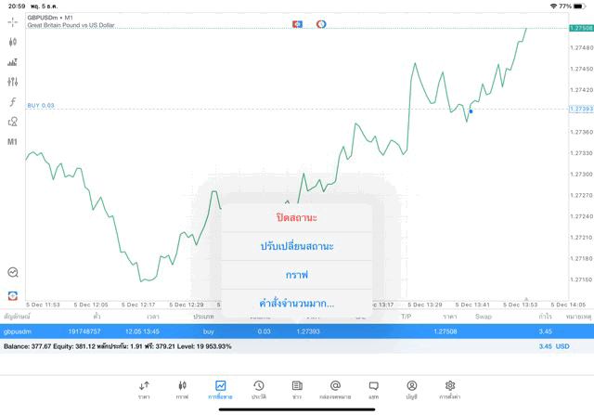594x415 pixels.
Task: Open บัญชี account tab
Action: 411,389
